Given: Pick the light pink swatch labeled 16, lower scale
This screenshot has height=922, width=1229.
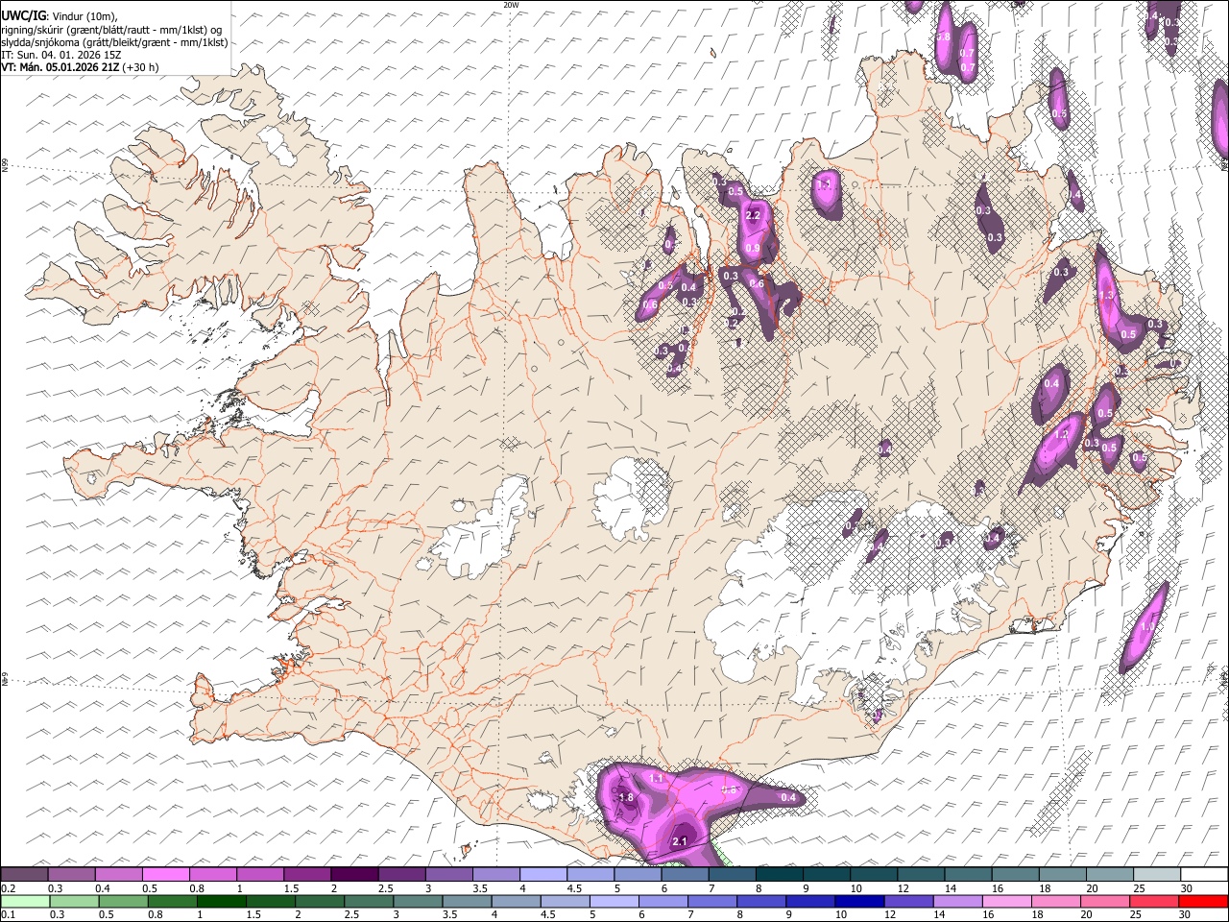Looking at the screenshot, I should (x=1006, y=902).
